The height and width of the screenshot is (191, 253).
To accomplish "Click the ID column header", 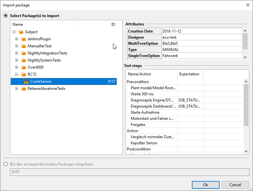I will [96, 24].
